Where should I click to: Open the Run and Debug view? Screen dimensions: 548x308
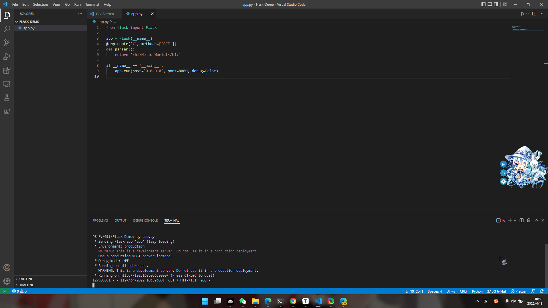point(7,56)
